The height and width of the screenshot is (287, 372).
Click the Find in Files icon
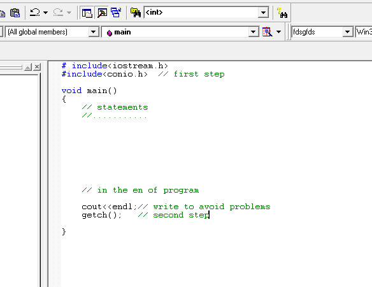136,13
